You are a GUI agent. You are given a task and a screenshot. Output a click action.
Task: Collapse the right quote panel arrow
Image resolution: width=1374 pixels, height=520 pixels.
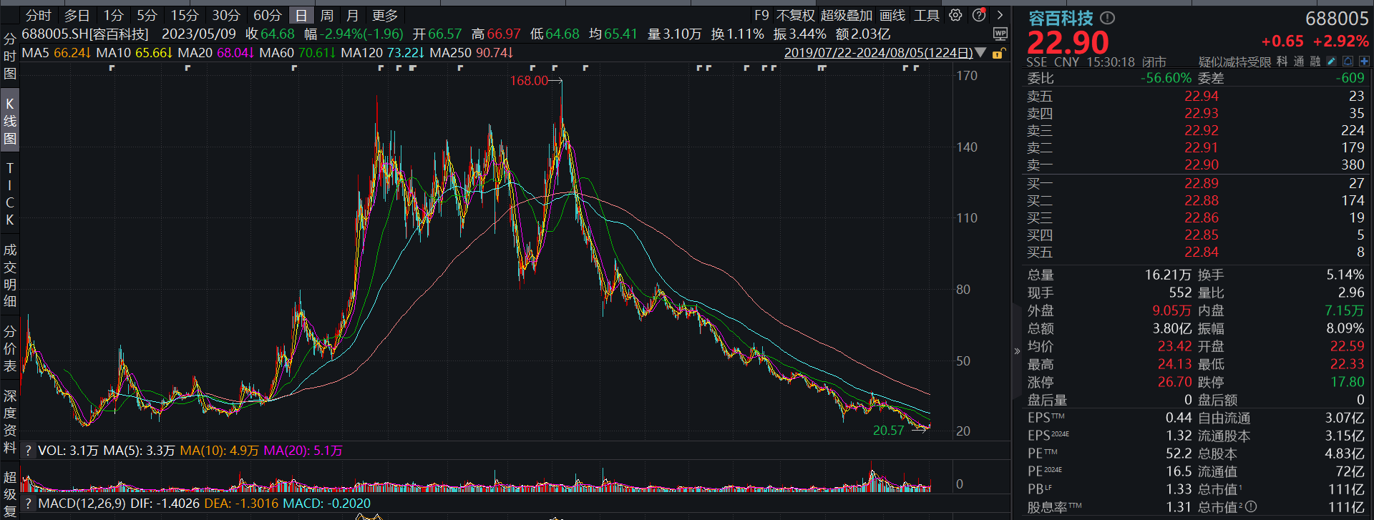point(1017,350)
